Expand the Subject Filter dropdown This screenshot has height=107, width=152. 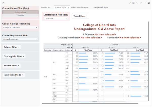point(12,47)
